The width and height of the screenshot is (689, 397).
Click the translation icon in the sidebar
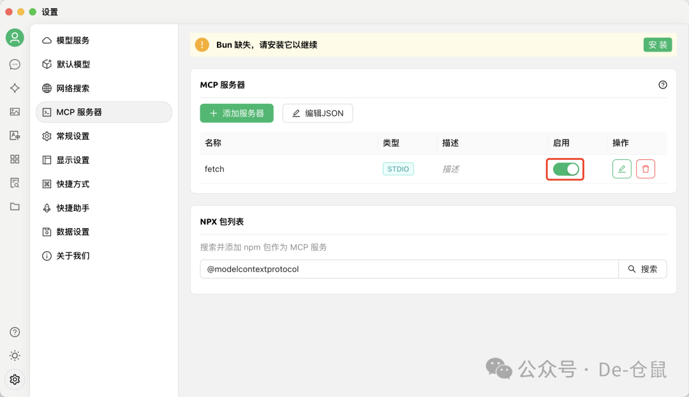[15, 135]
